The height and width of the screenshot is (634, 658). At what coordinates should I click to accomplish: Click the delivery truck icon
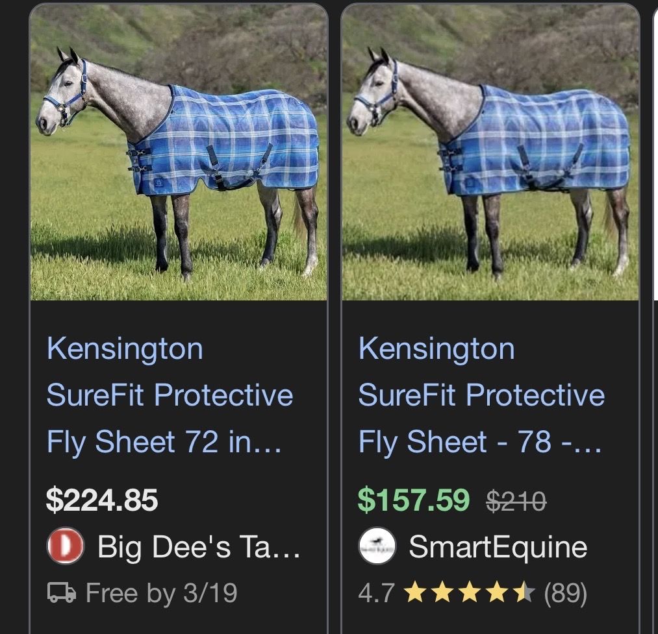point(62,592)
